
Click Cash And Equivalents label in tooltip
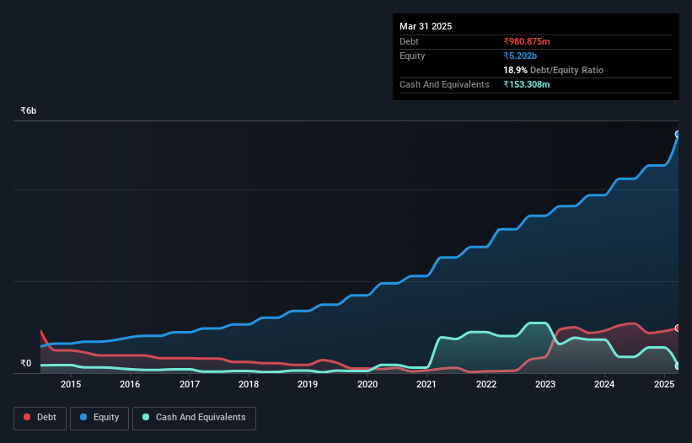[x=444, y=84]
